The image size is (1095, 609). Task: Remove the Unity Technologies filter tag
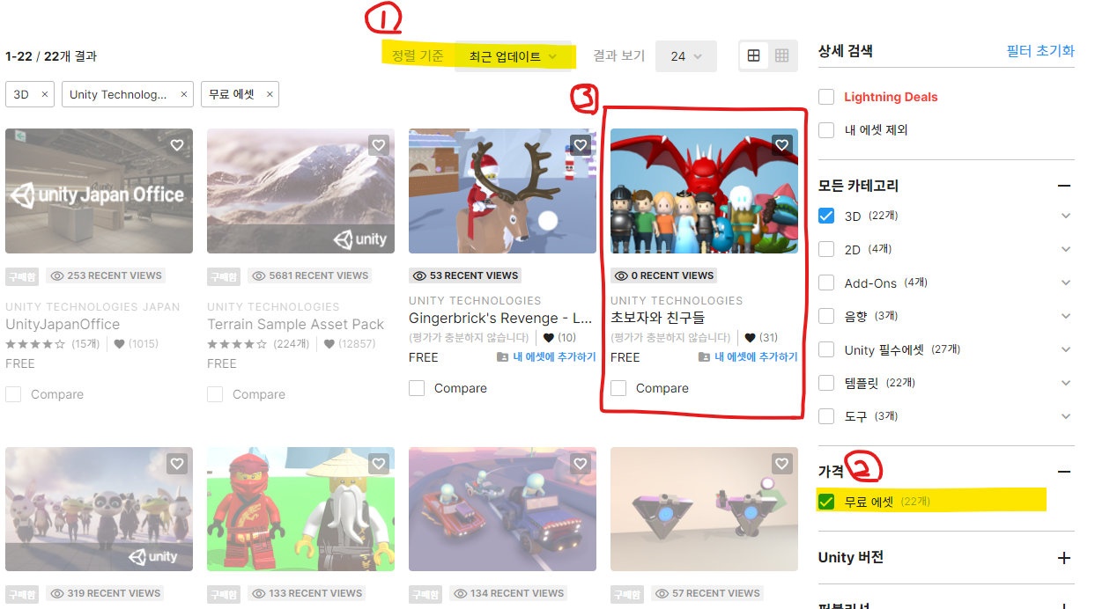tap(183, 94)
